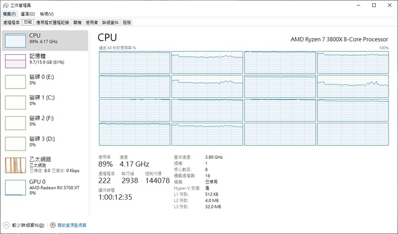The width and height of the screenshot is (398, 234).
Task: Switch to the 處理程序 tab
Action: click(x=12, y=23)
